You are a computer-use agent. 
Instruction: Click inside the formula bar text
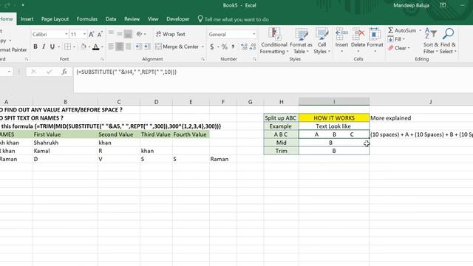click(x=126, y=72)
